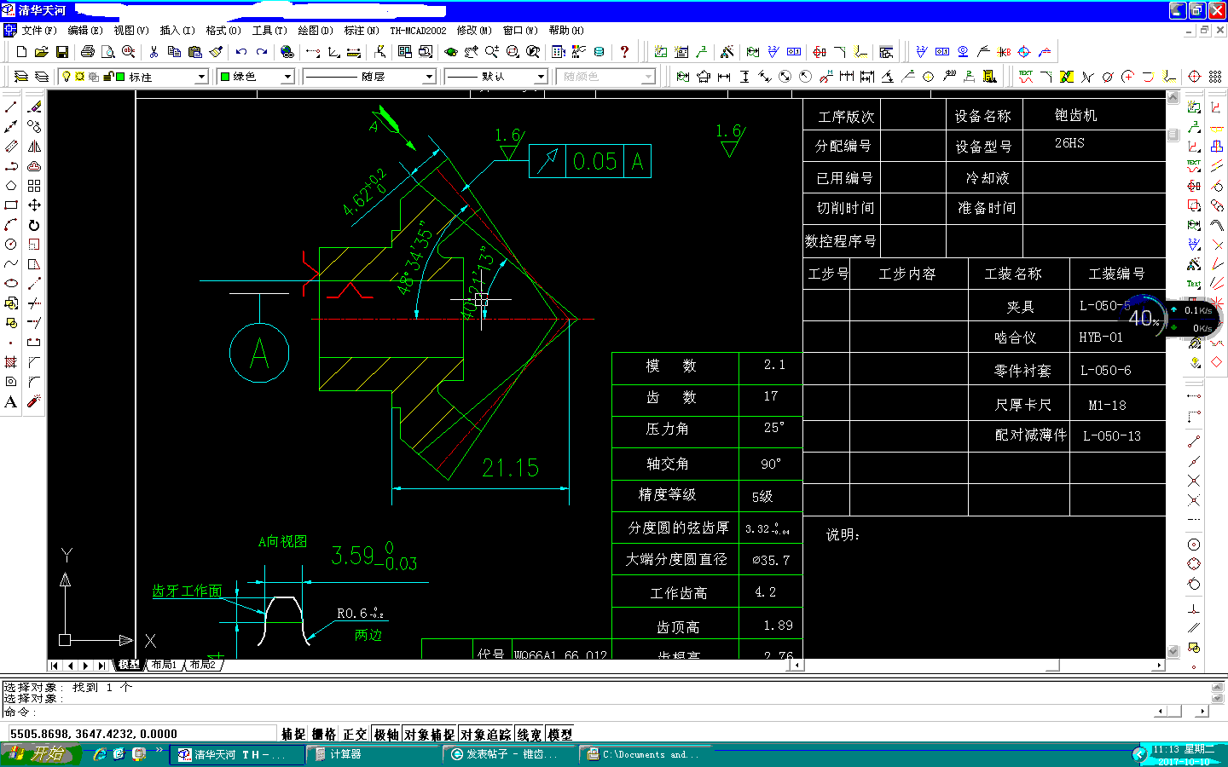Click the layer color swatch beside 标注
Image resolution: width=1228 pixels, height=767 pixels.
[x=120, y=77]
